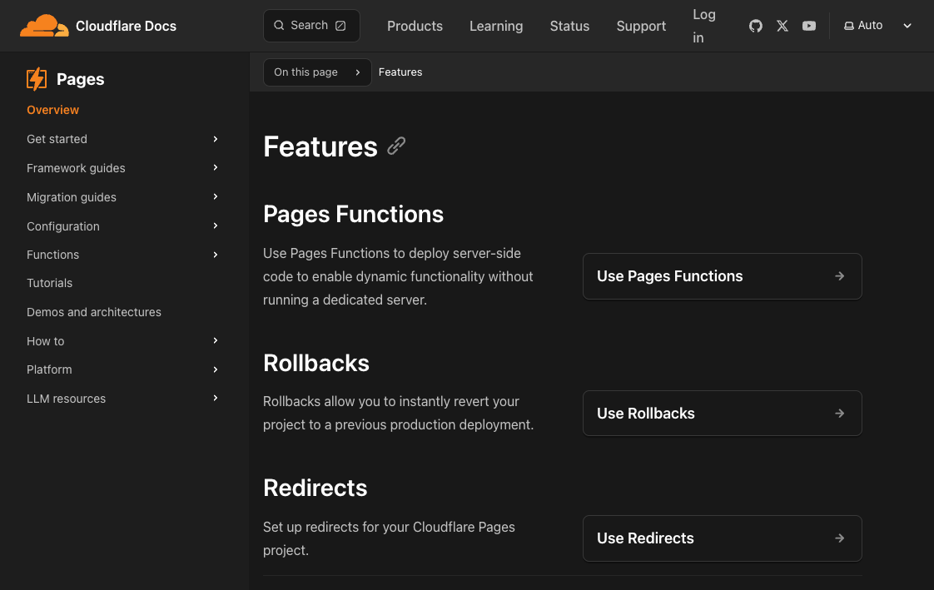Screen dimensions: 934x590
Task: Click the Pages lightning bolt icon
Action: tap(37, 79)
